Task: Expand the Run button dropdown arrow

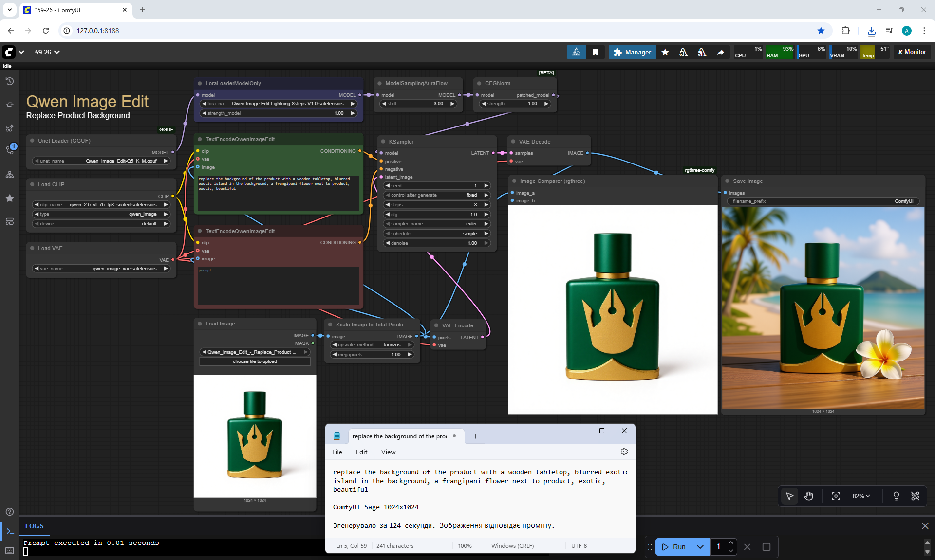Action: click(700, 547)
